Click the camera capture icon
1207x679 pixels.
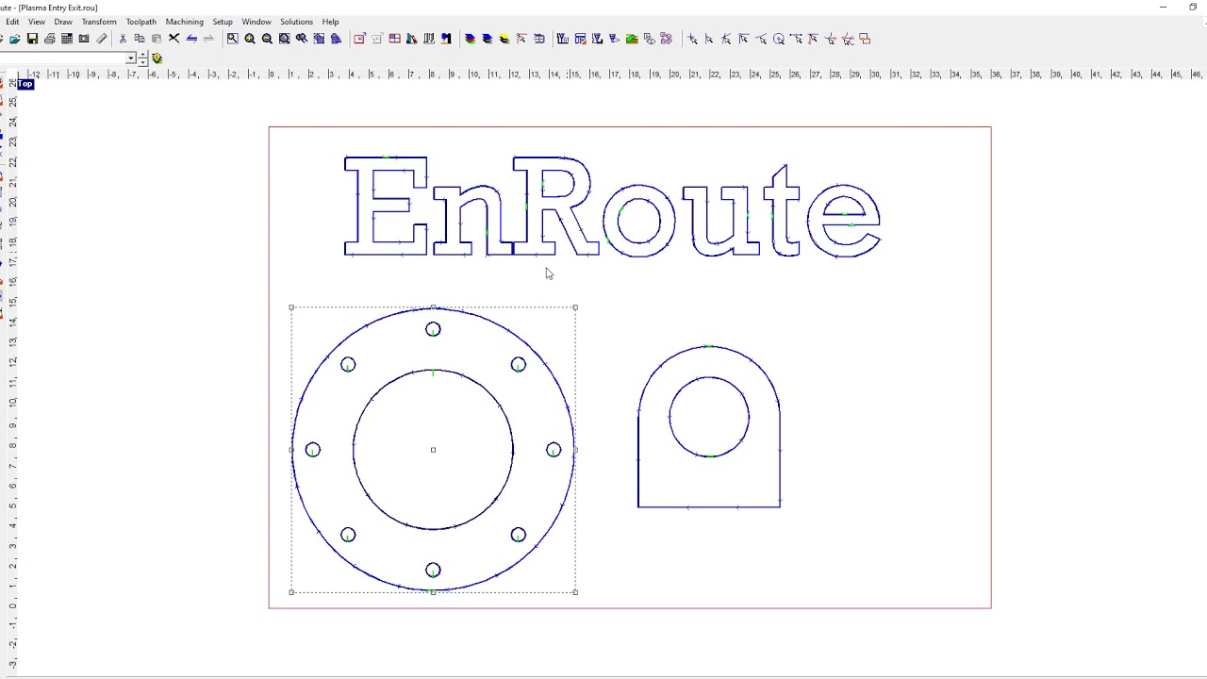(x=84, y=39)
